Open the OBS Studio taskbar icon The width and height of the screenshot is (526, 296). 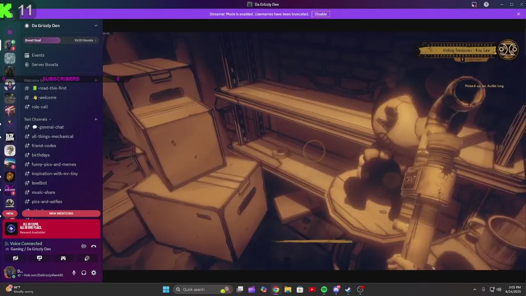pos(360,289)
